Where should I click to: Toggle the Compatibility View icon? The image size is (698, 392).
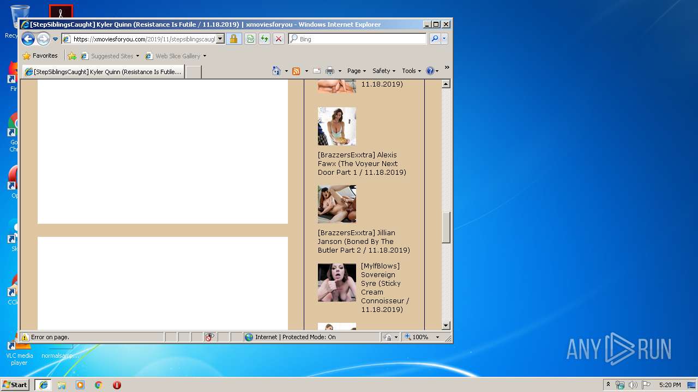[250, 39]
